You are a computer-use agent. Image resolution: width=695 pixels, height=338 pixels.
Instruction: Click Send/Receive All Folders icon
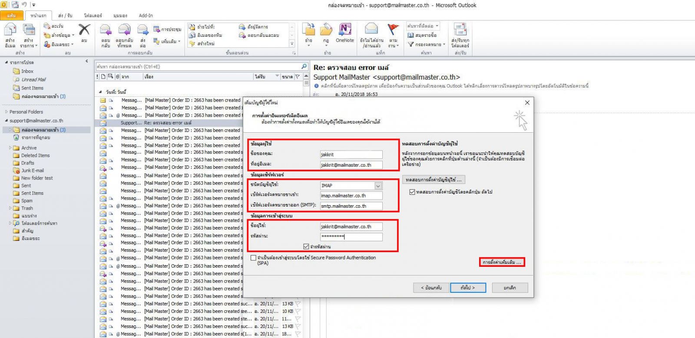[460, 30]
